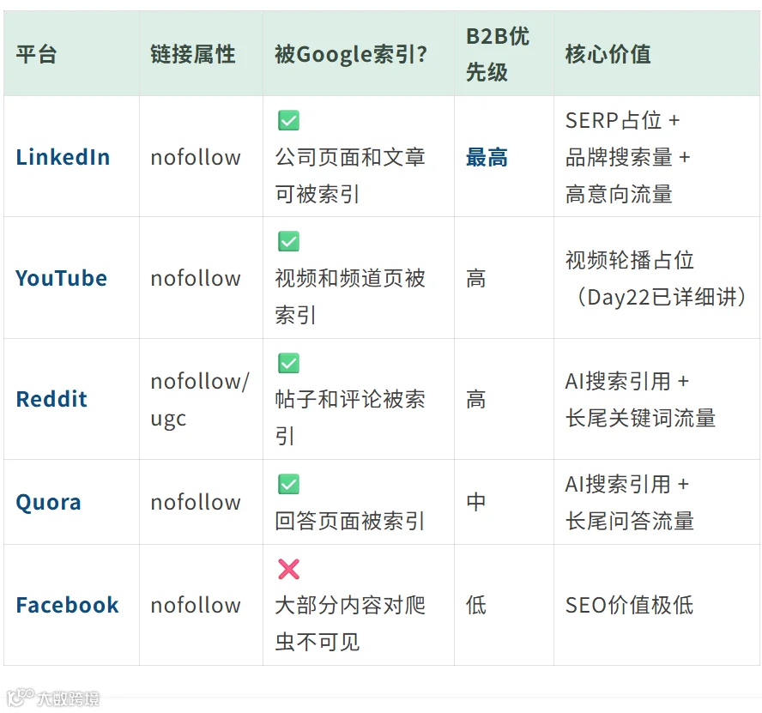Click the green checkmark in the YouTube row
Viewport: 762px width, 713px height.
click(x=288, y=241)
